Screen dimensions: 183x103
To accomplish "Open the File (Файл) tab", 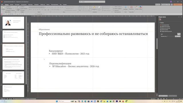I will tap(2, 5).
